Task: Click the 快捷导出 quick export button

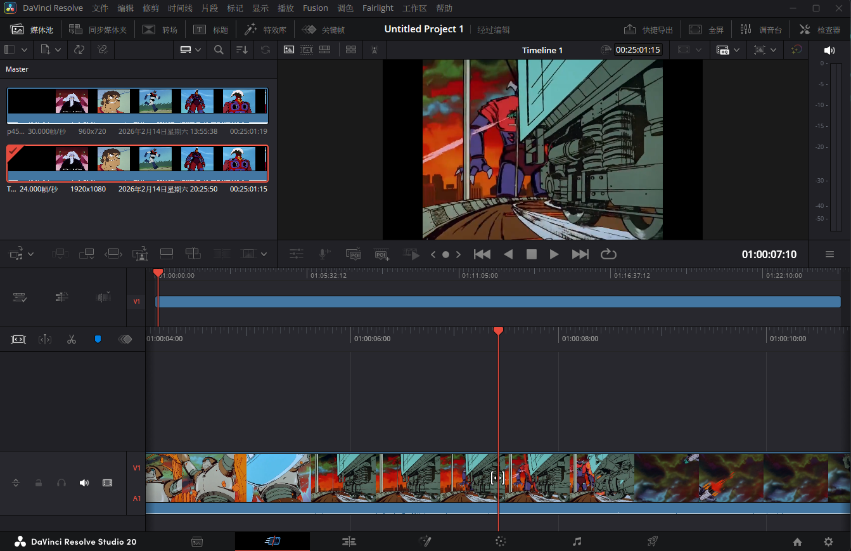Action: [x=649, y=30]
